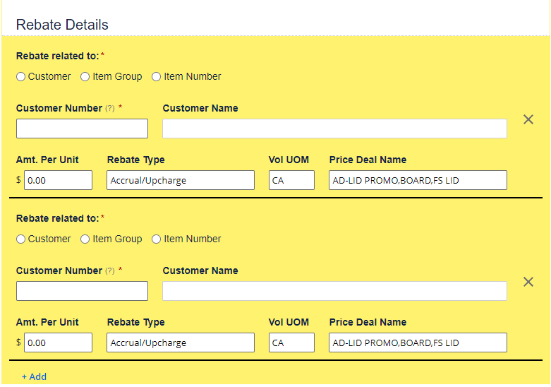
Task: Select Item Number radio in second rebate block
Action: (157, 239)
